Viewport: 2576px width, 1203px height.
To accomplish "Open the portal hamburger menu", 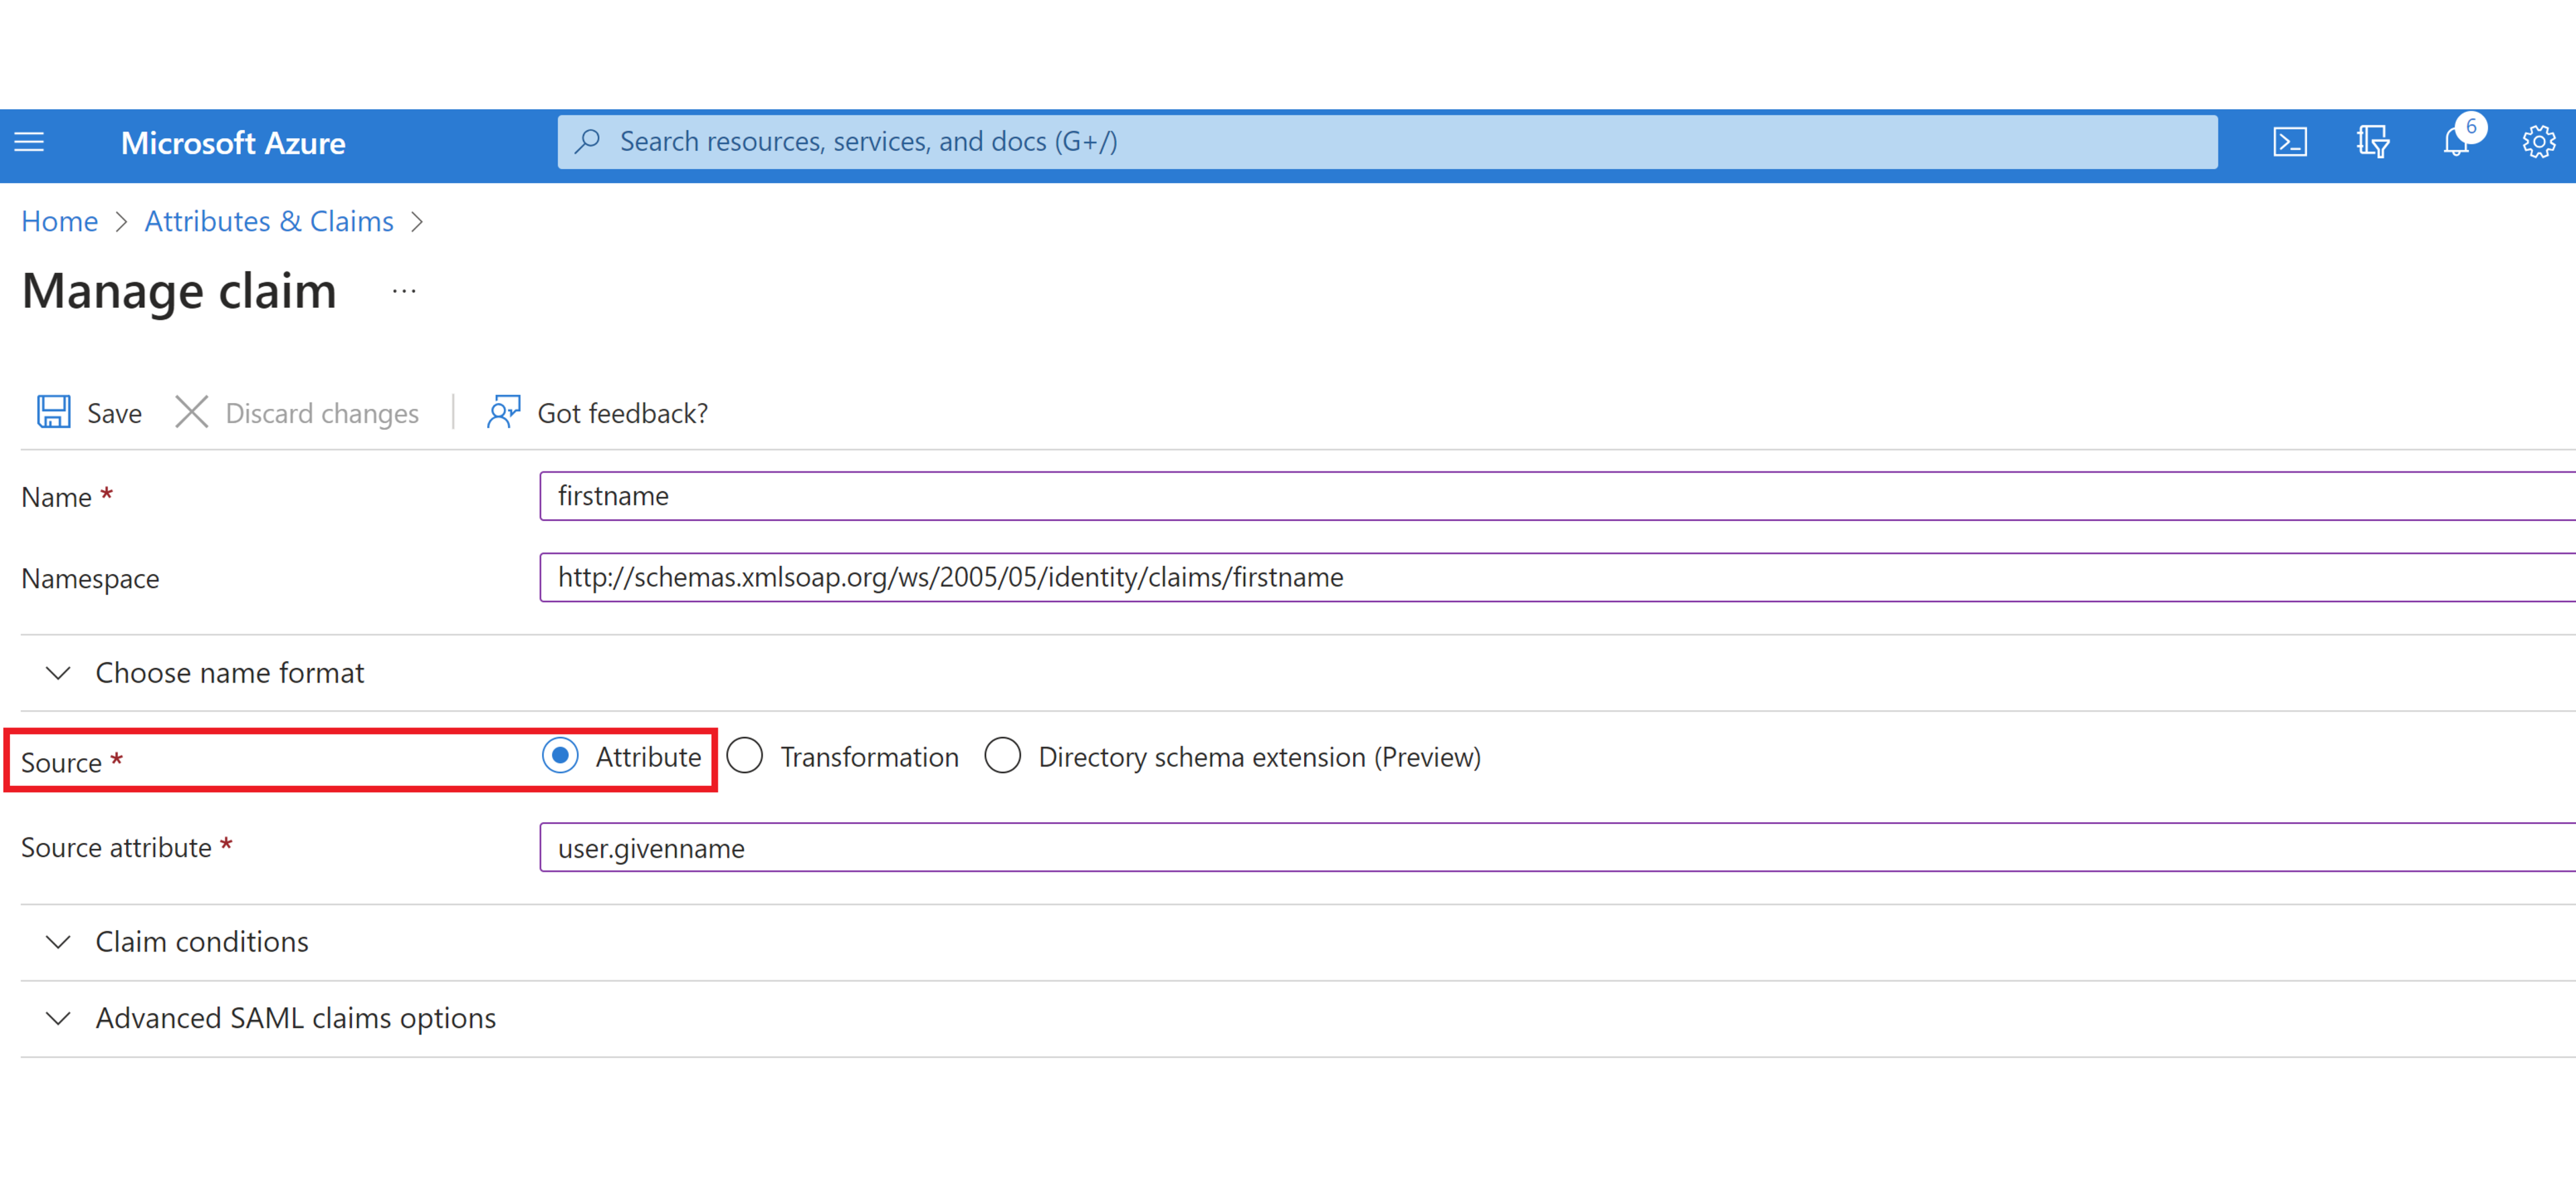I will (x=29, y=142).
